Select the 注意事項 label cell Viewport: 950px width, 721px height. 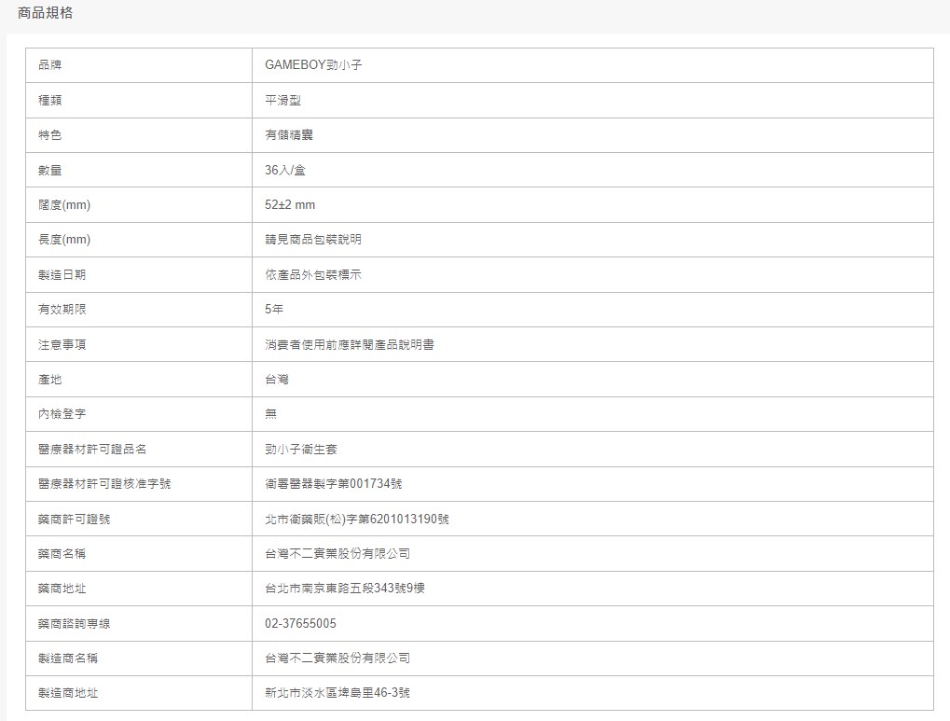click(x=139, y=344)
